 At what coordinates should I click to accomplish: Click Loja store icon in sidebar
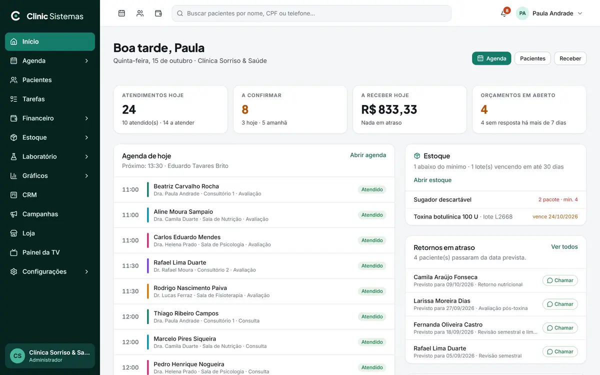[14, 233]
